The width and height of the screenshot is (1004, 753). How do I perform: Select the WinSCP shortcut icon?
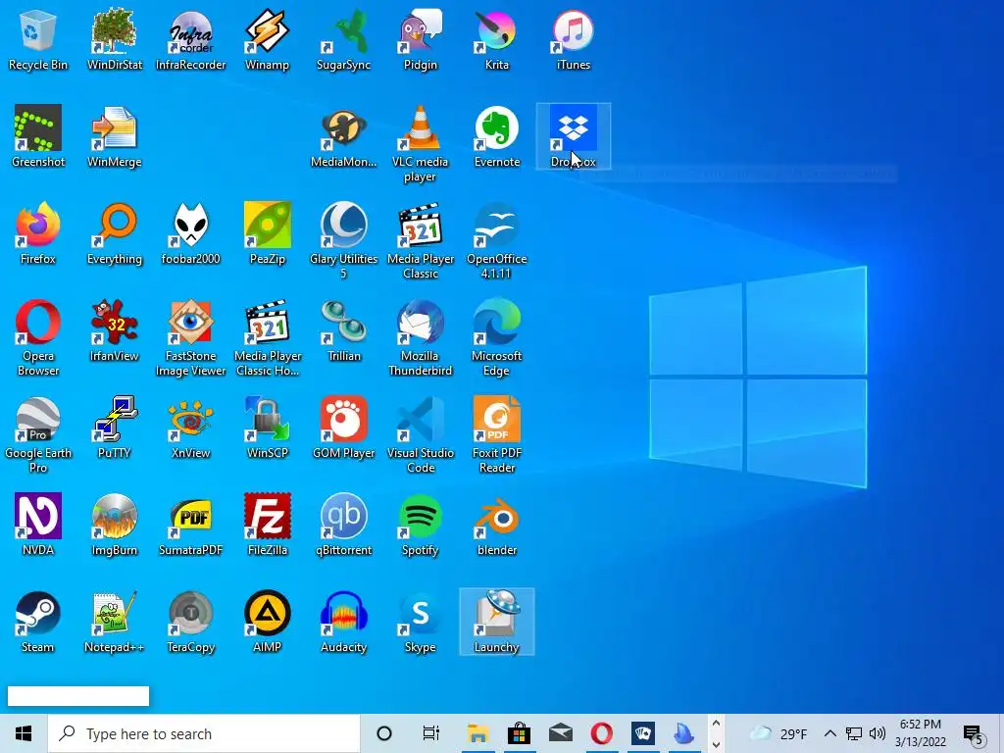[267, 427]
